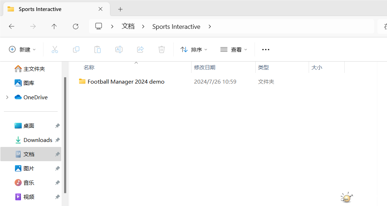Open Downloads in sidebar
387x206 pixels.
click(33, 140)
